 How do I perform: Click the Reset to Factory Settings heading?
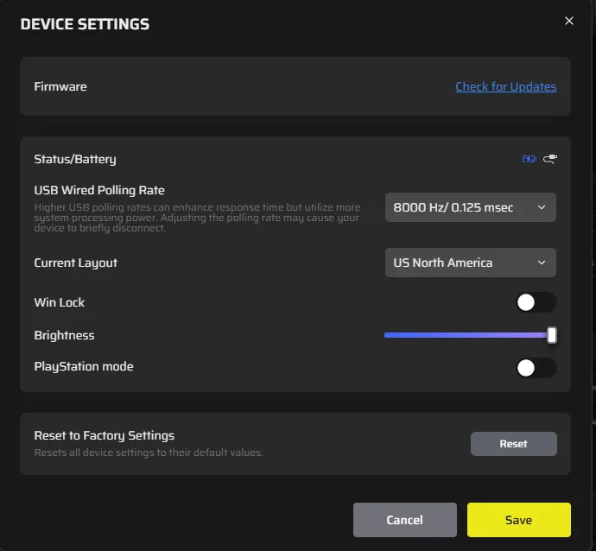[x=105, y=435]
